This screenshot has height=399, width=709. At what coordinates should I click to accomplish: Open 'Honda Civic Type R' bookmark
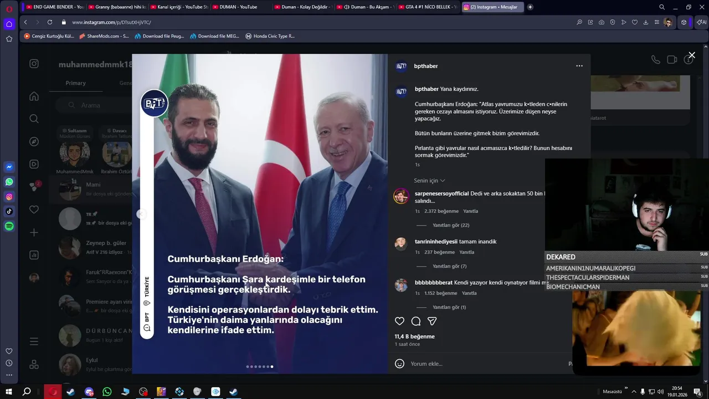(x=270, y=36)
